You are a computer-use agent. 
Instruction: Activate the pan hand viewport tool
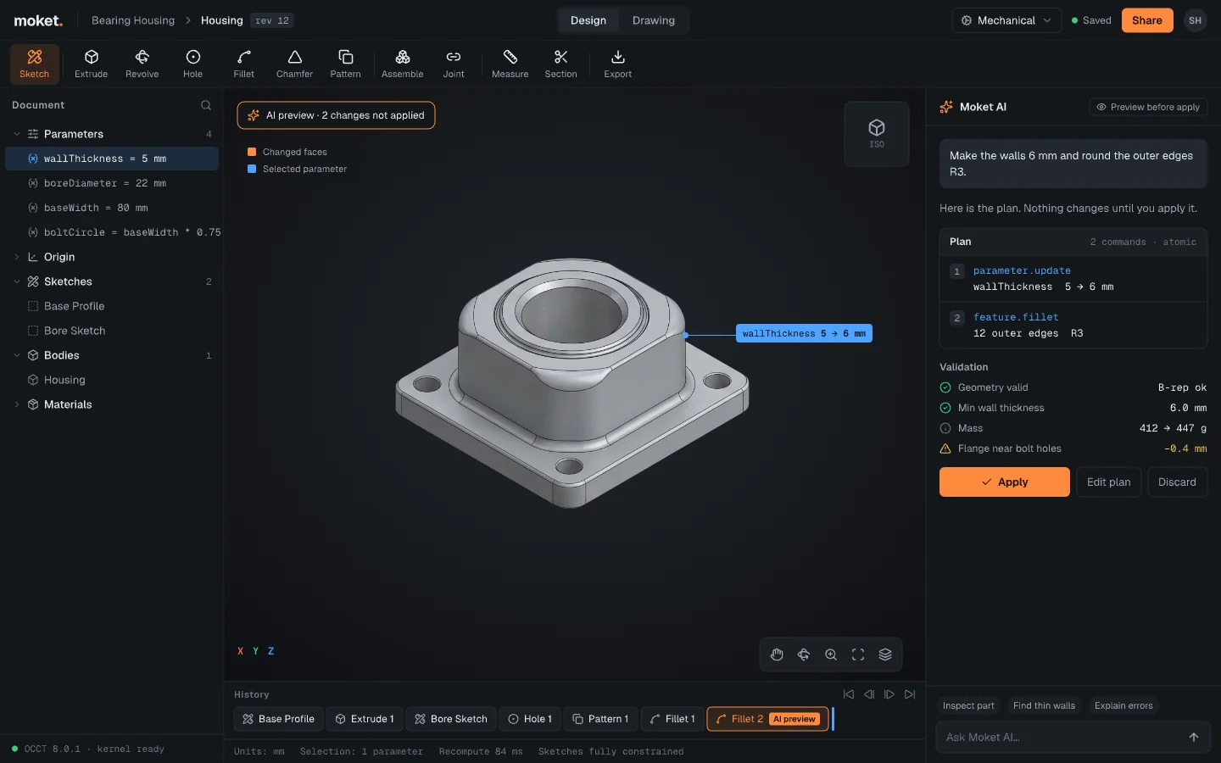tap(777, 654)
